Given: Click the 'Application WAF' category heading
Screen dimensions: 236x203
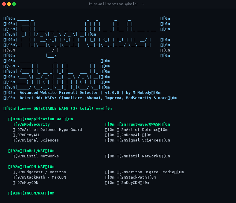Looking at the screenshot, I should click(x=40, y=119).
